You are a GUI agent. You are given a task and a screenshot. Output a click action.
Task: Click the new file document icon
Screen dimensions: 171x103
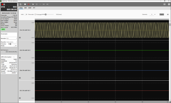[21, 4]
